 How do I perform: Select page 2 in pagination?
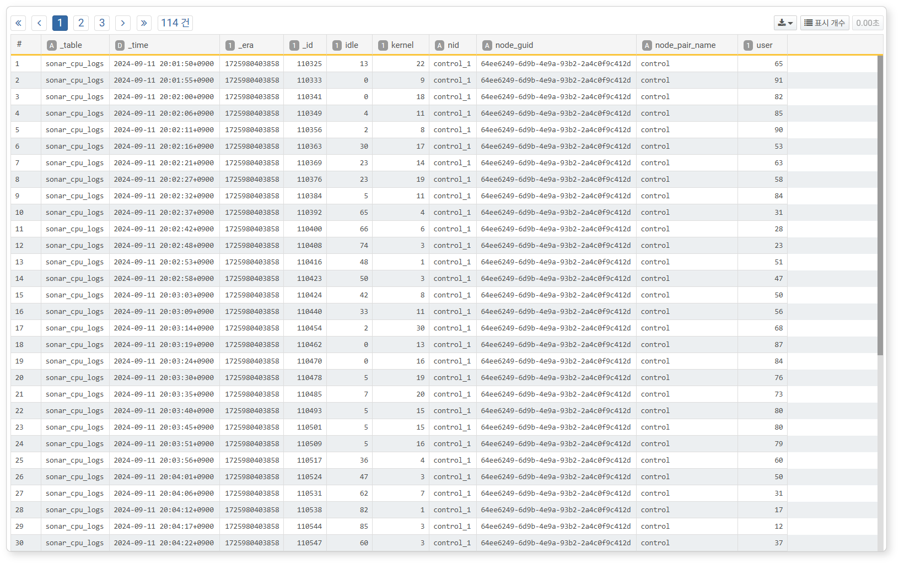coord(81,23)
